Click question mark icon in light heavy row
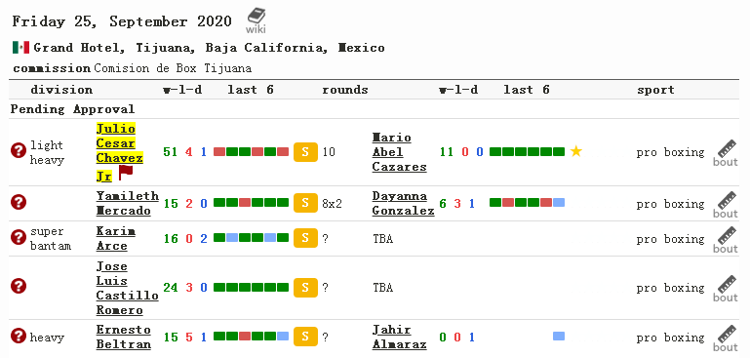Viewport: 750px width, 358px height. point(19,151)
